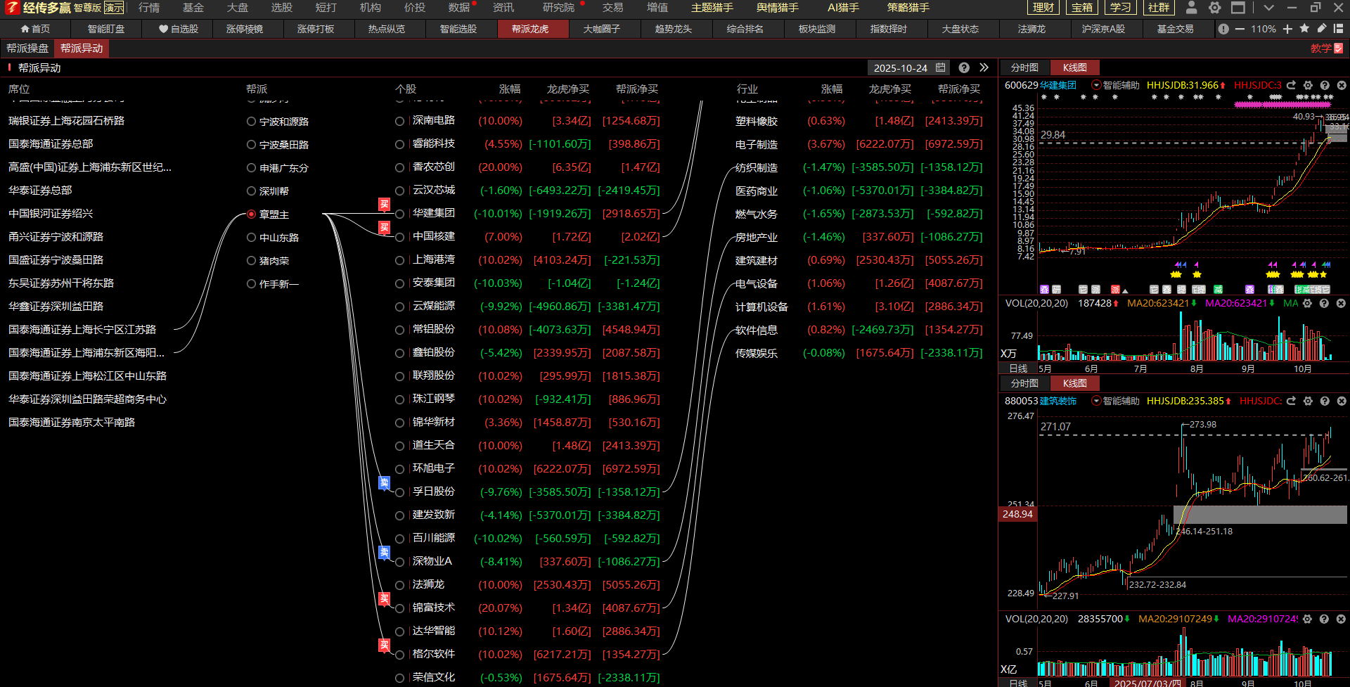Select the 猪肉荣 faction radio button
The image size is (1350, 687).
click(x=251, y=260)
